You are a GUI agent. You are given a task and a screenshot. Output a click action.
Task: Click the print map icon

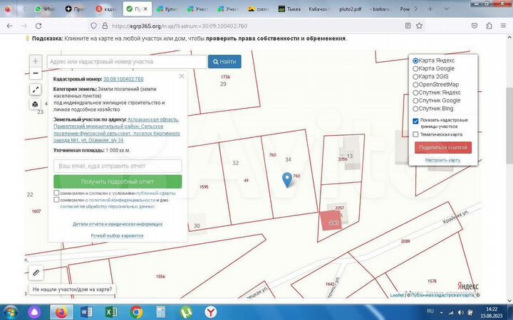pos(36,104)
